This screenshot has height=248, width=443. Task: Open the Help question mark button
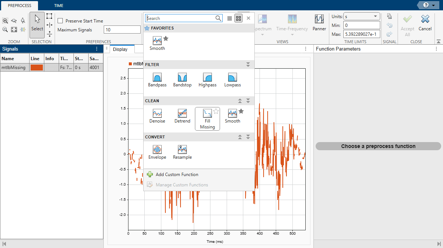426,5
